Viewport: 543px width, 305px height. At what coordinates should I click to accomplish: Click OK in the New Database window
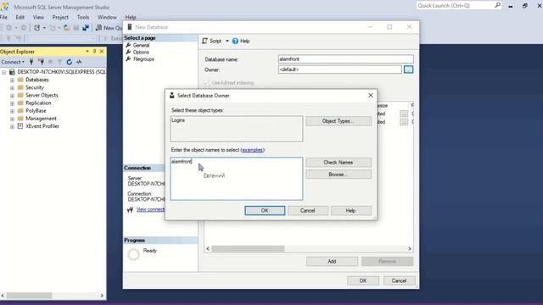pyautogui.click(x=363, y=280)
